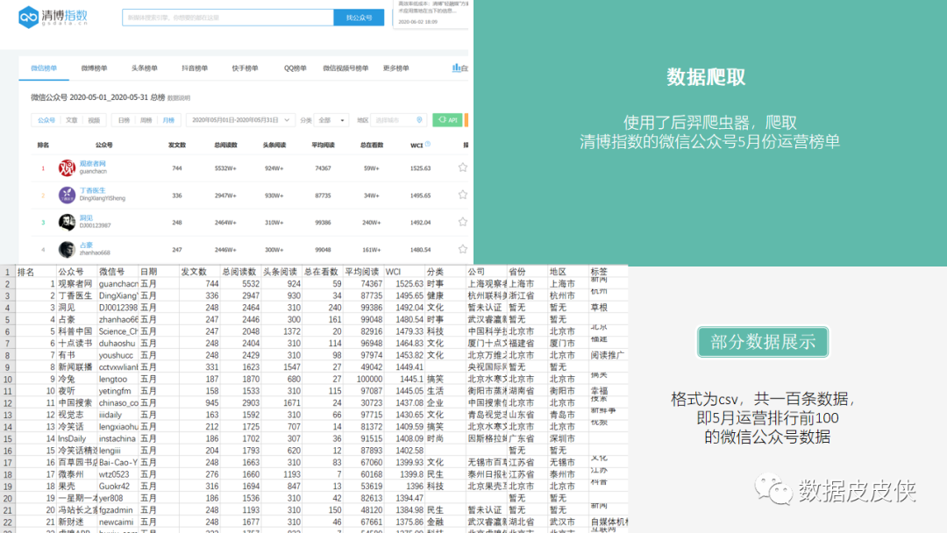Click the star icon in the 洞见 row
The height and width of the screenshot is (533, 947).
coord(463,222)
